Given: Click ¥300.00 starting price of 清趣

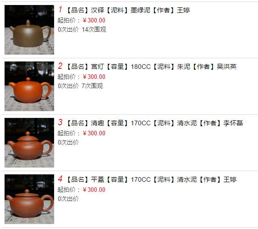Looking at the screenshot, I should coord(94,133).
